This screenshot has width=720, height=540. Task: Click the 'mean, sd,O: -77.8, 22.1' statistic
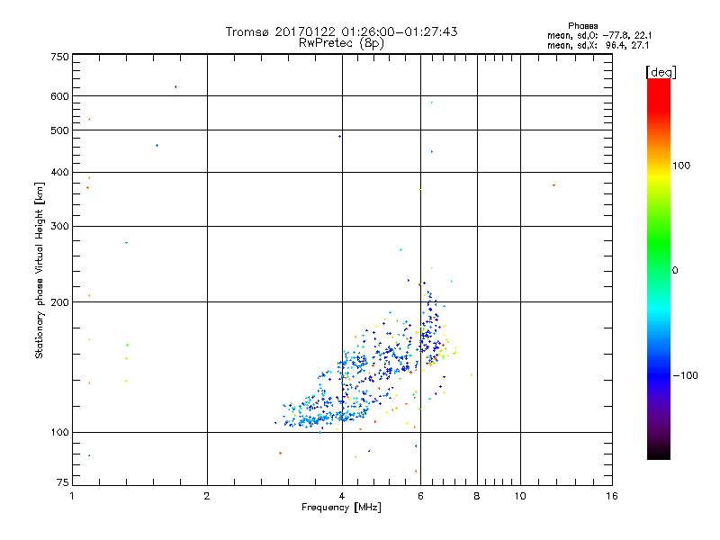599,35
